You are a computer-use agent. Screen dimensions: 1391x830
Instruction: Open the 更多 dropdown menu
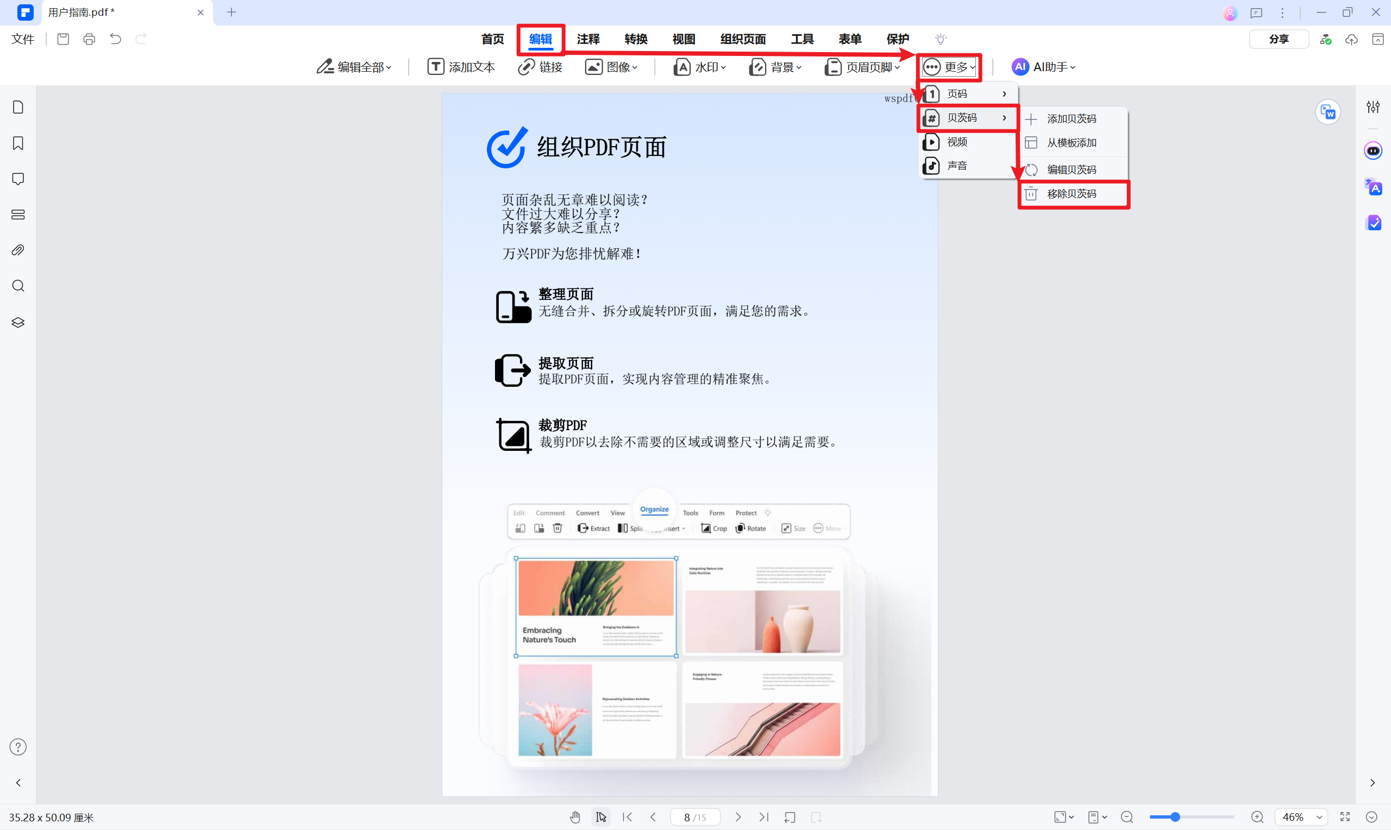(x=949, y=67)
